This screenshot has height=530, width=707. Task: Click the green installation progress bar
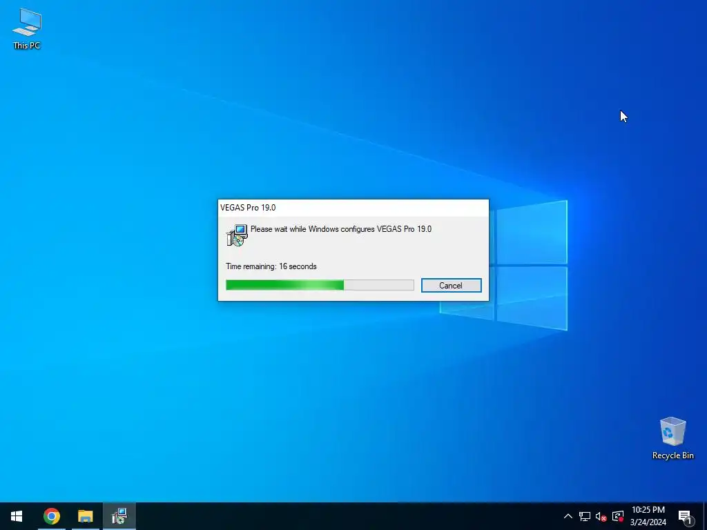pyautogui.click(x=320, y=285)
